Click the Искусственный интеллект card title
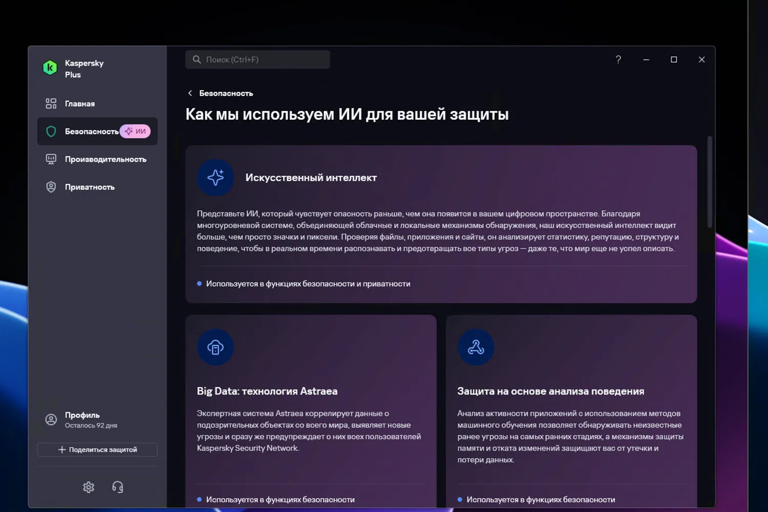The height and width of the screenshot is (512, 768). point(311,178)
